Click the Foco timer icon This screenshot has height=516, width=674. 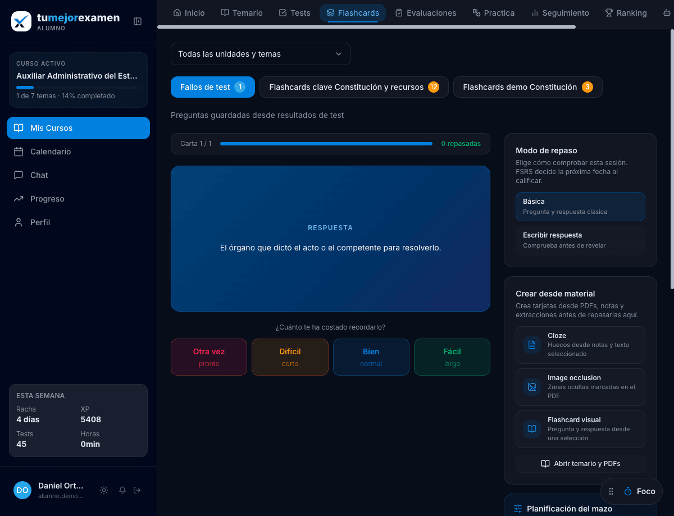point(628,491)
